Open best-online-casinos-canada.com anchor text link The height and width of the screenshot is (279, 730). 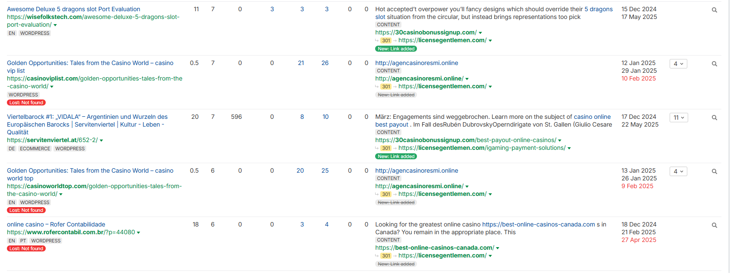[538, 224]
